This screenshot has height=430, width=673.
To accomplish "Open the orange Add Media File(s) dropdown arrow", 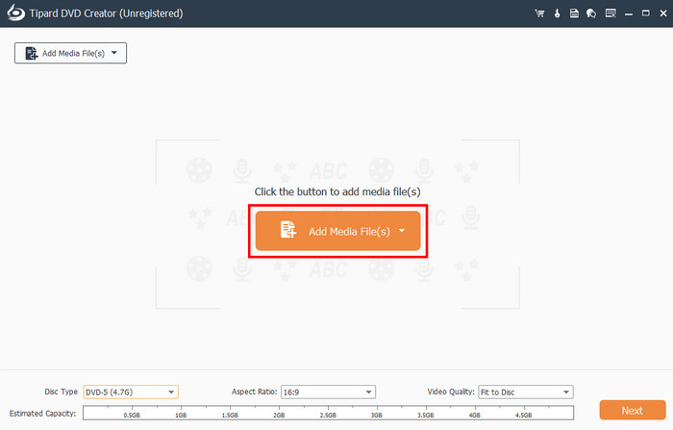I will [402, 231].
